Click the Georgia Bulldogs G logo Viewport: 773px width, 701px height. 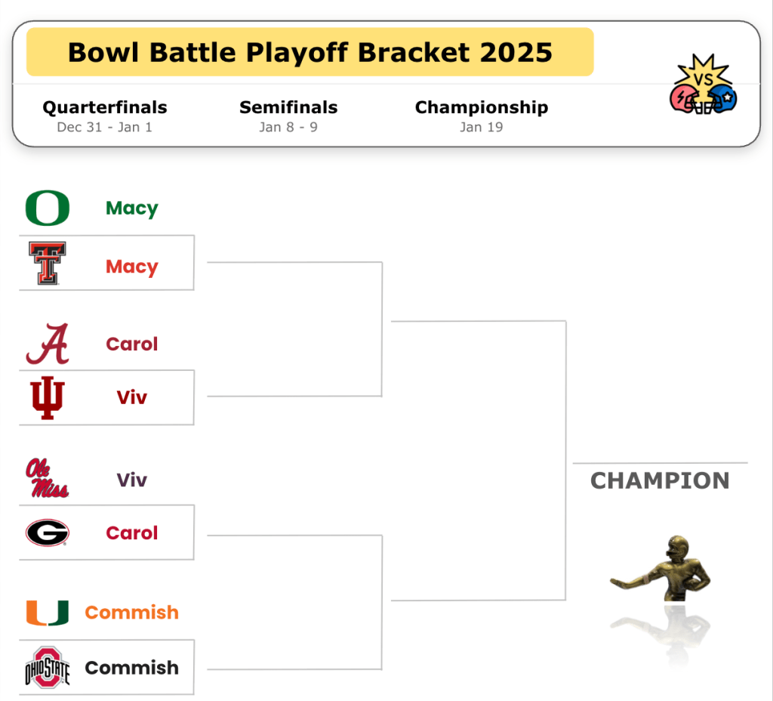click(47, 533)
